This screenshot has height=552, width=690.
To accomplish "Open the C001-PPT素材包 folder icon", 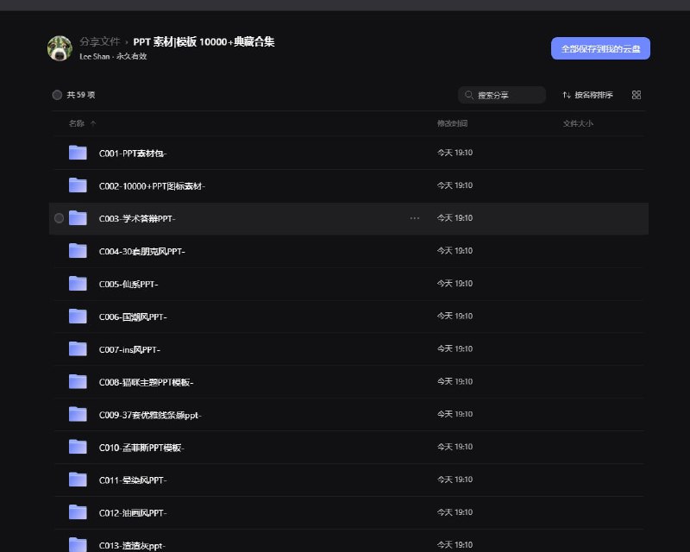I will (x=77, y=152).
